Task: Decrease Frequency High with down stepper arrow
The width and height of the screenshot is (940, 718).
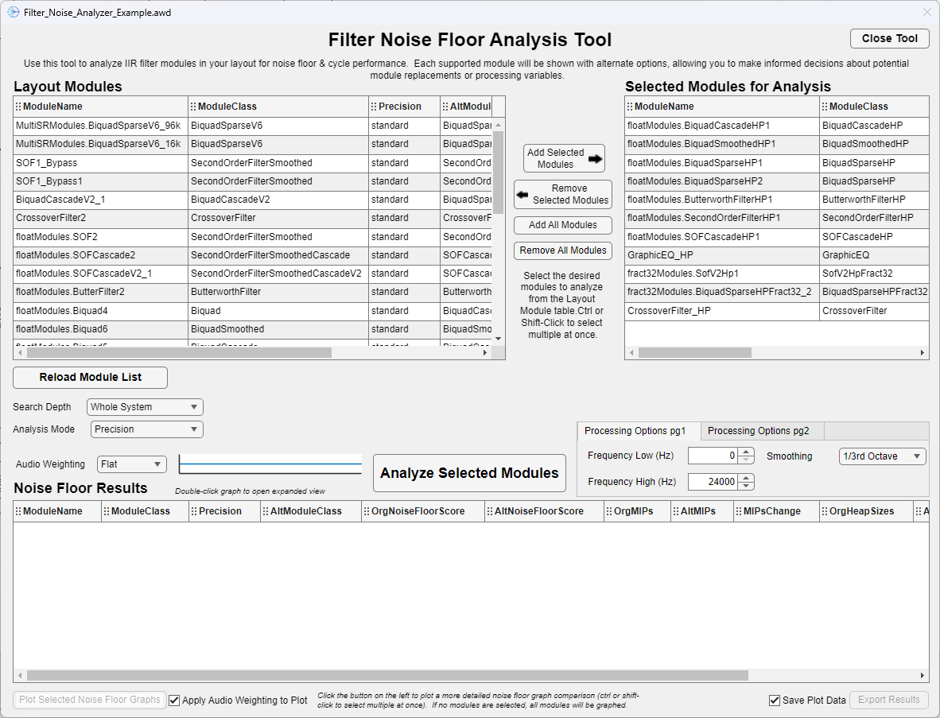Action: point(746,486)
